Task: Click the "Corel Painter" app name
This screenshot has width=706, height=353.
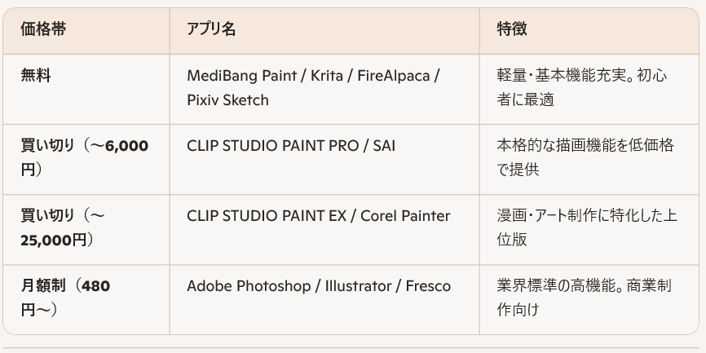Action: coord(405,216)
